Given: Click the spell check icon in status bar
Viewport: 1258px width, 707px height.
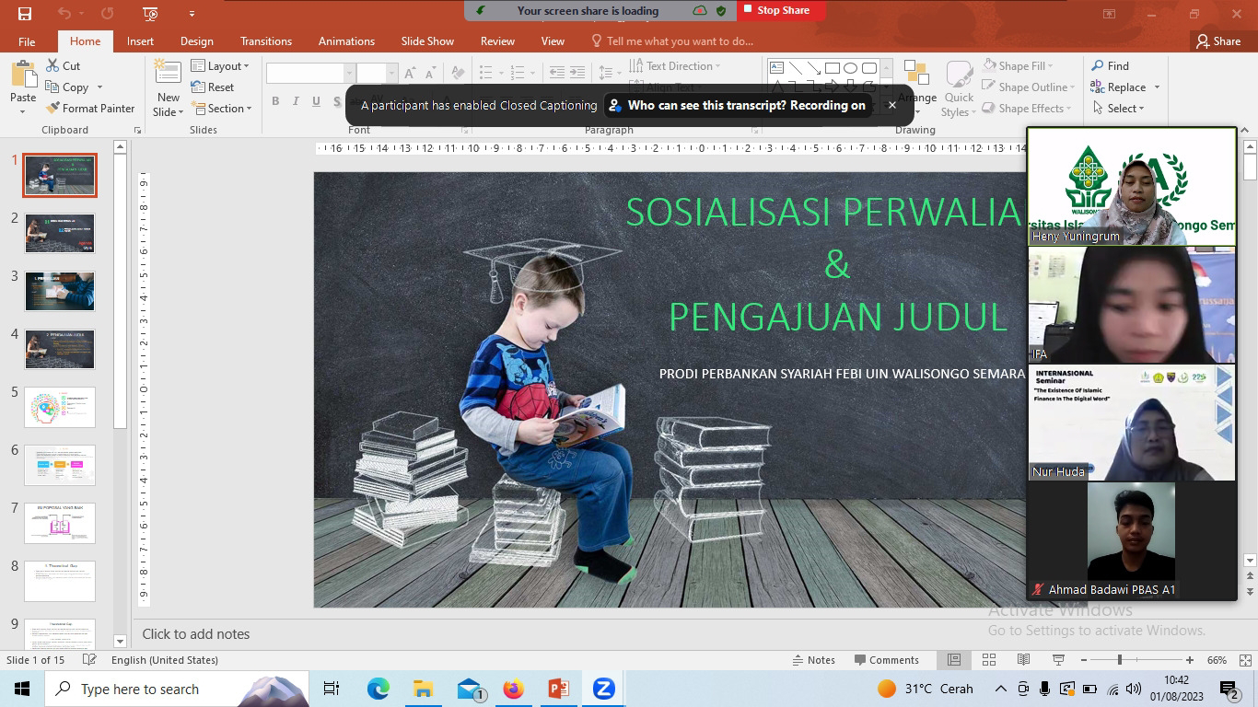Looking at the screenshot, I should (x=89, y=660).
